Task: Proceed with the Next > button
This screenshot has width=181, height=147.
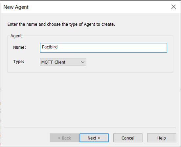Action: (x=94, y=138)
